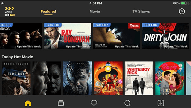
Task: Select the White Boy Rick poster
Action: coord(139,78)
